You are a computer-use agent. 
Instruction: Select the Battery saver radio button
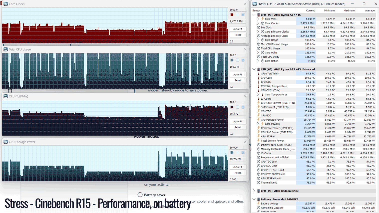140,195
